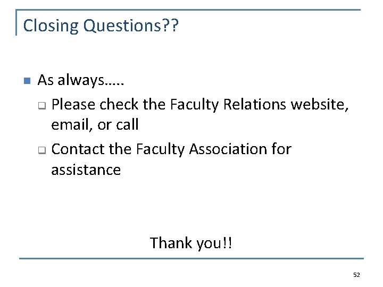
Task: Click the word assistance
Action: [86, 170]
